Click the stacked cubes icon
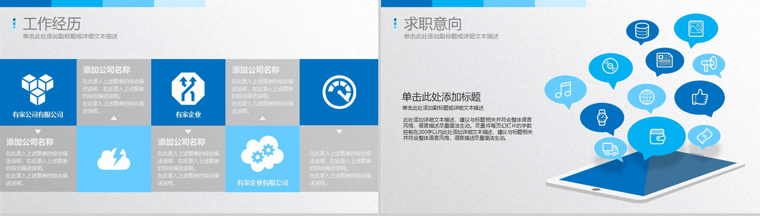Screen dimensions: 760x216 click(x=38, y=89)
